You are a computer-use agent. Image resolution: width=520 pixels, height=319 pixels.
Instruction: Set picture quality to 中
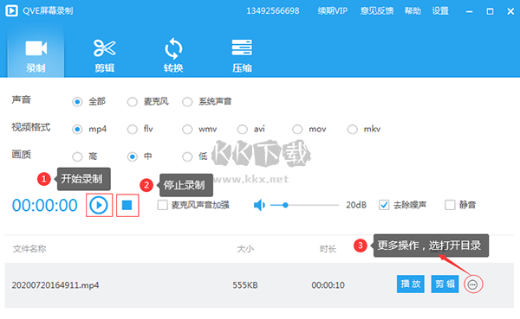pyautogui.click(x=132, y=156)
